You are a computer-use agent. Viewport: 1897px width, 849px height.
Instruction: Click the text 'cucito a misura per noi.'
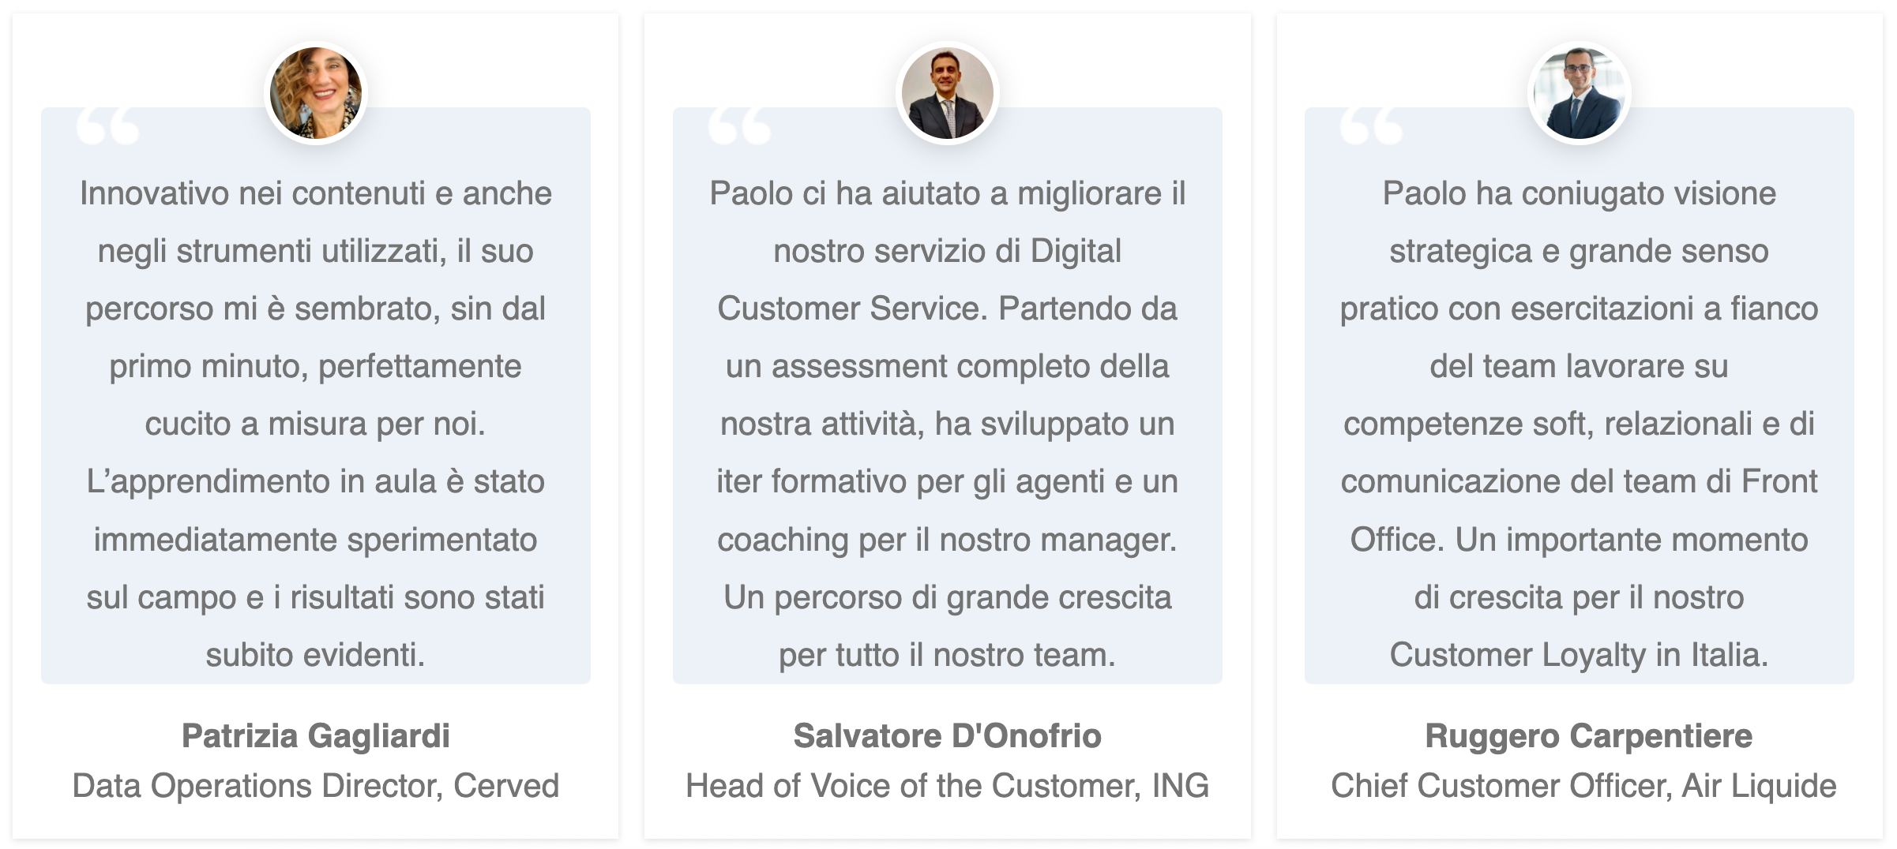(315, 424)
